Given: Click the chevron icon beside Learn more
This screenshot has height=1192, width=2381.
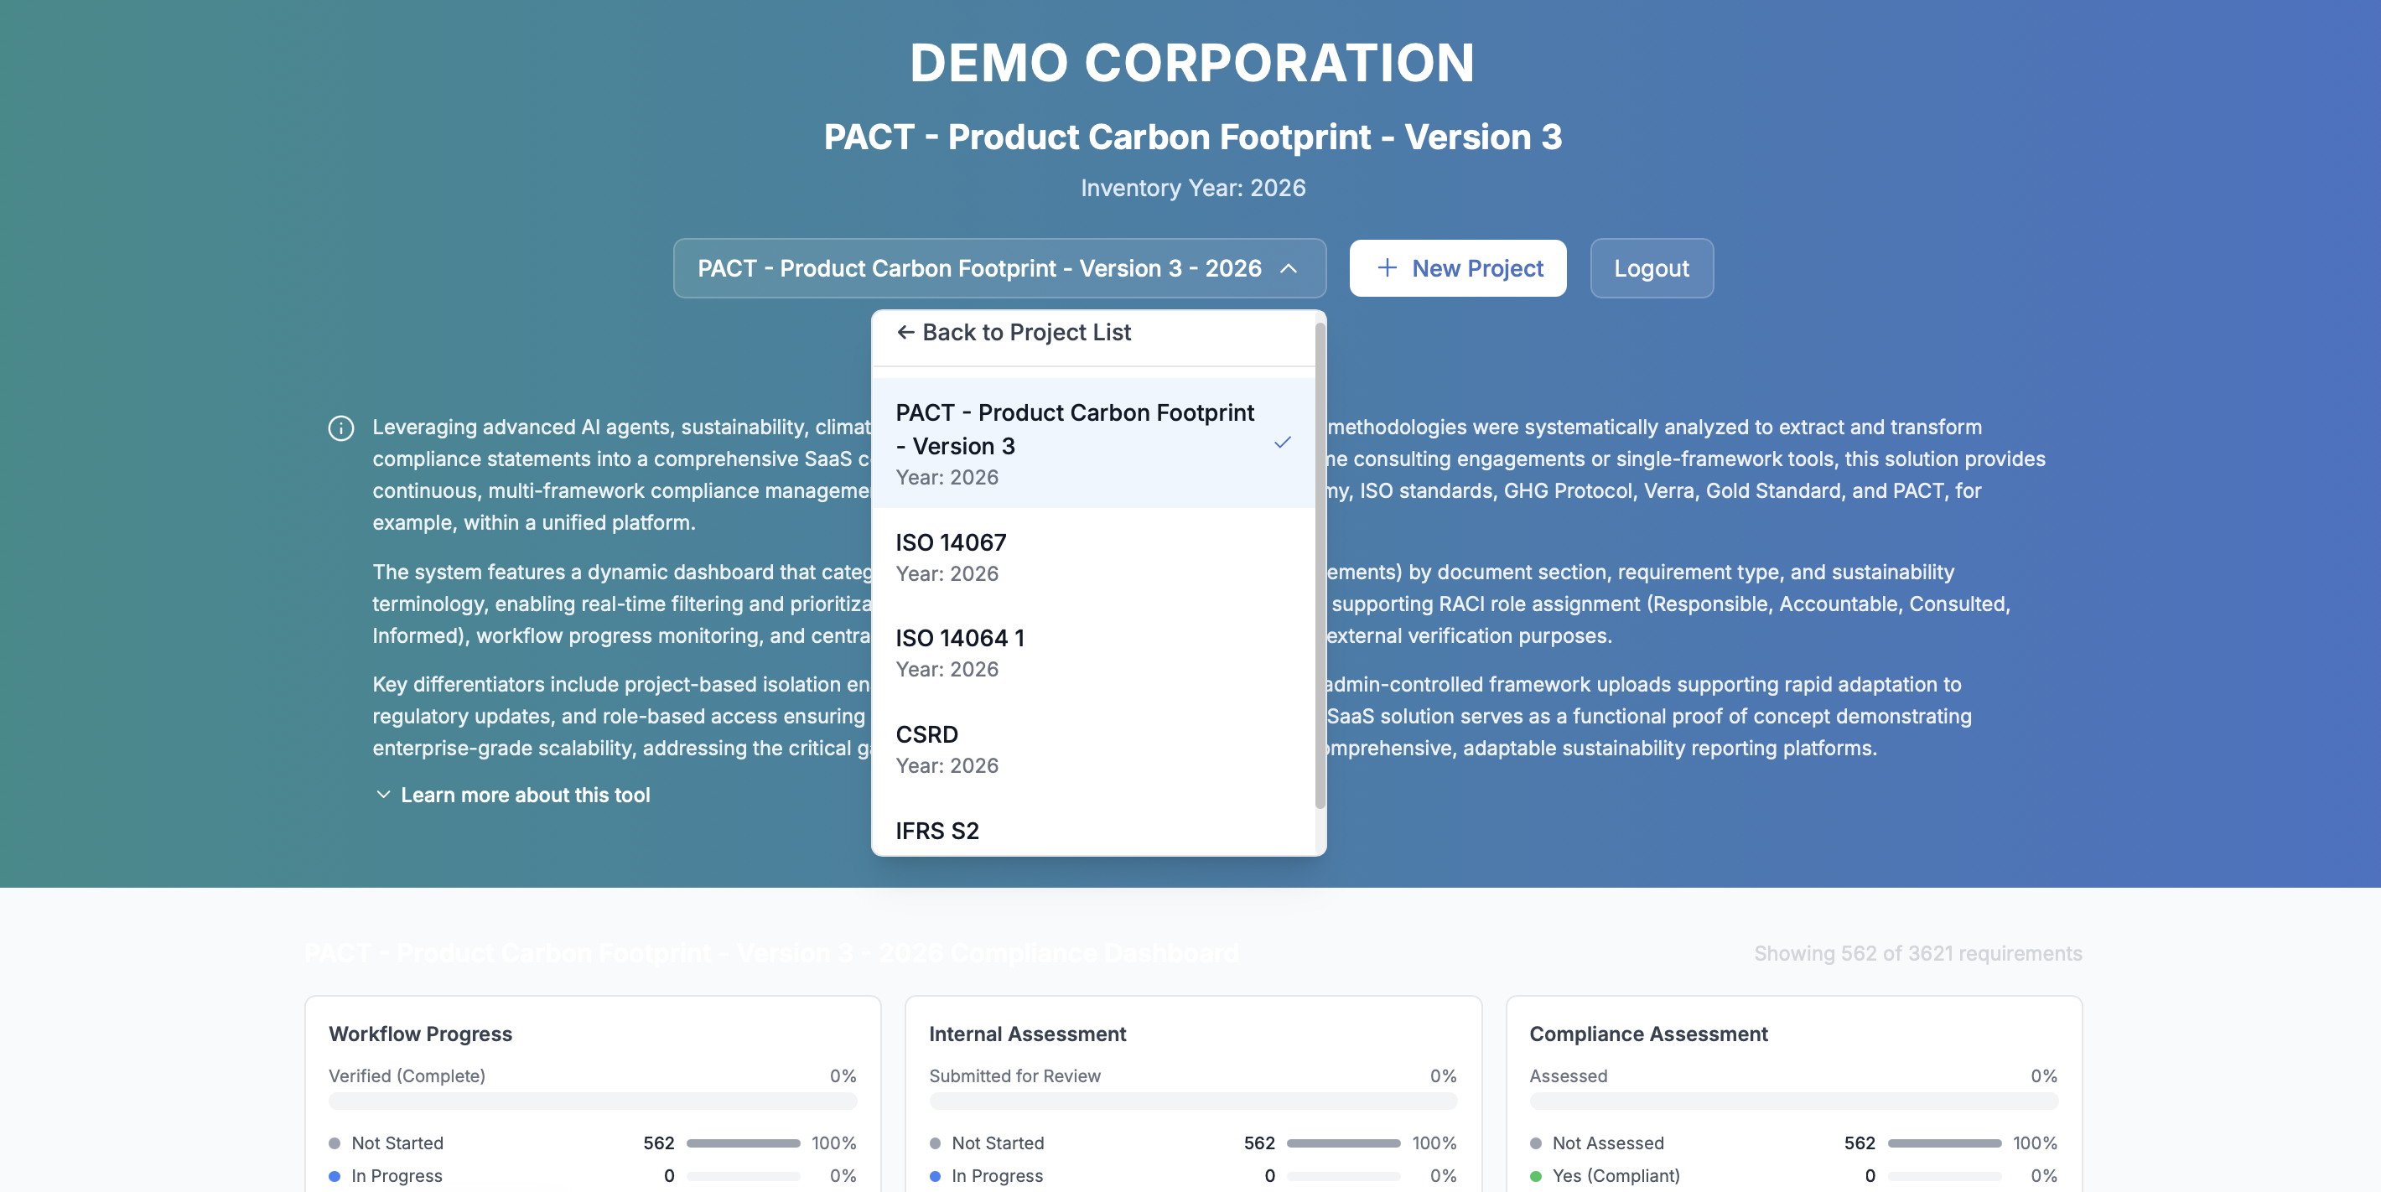Looking at the screenshot, I should [384, 795].
